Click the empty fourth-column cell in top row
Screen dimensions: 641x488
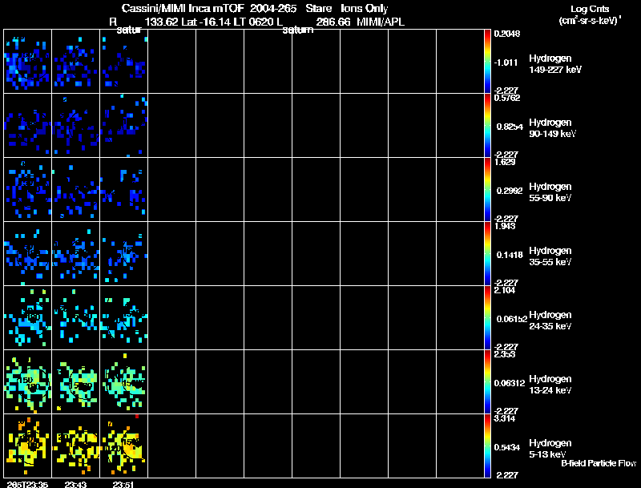click(172, 62)
